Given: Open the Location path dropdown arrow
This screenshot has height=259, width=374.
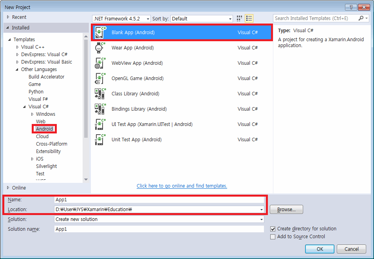Looking at the screenshot, I should click(262, 210).
